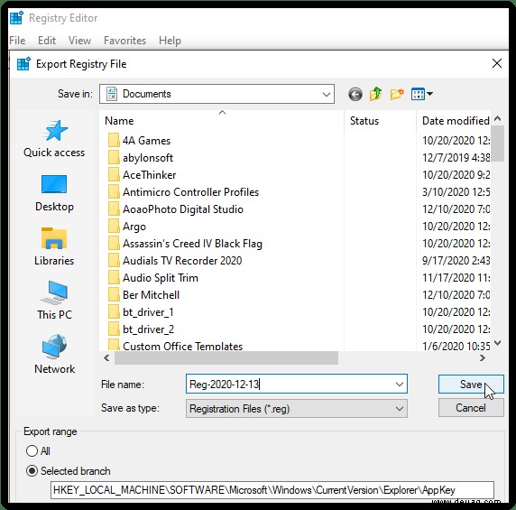
Task: Click the bt_driver_1 folder icon
Action: pyautogui.click(x=114, y=311)
